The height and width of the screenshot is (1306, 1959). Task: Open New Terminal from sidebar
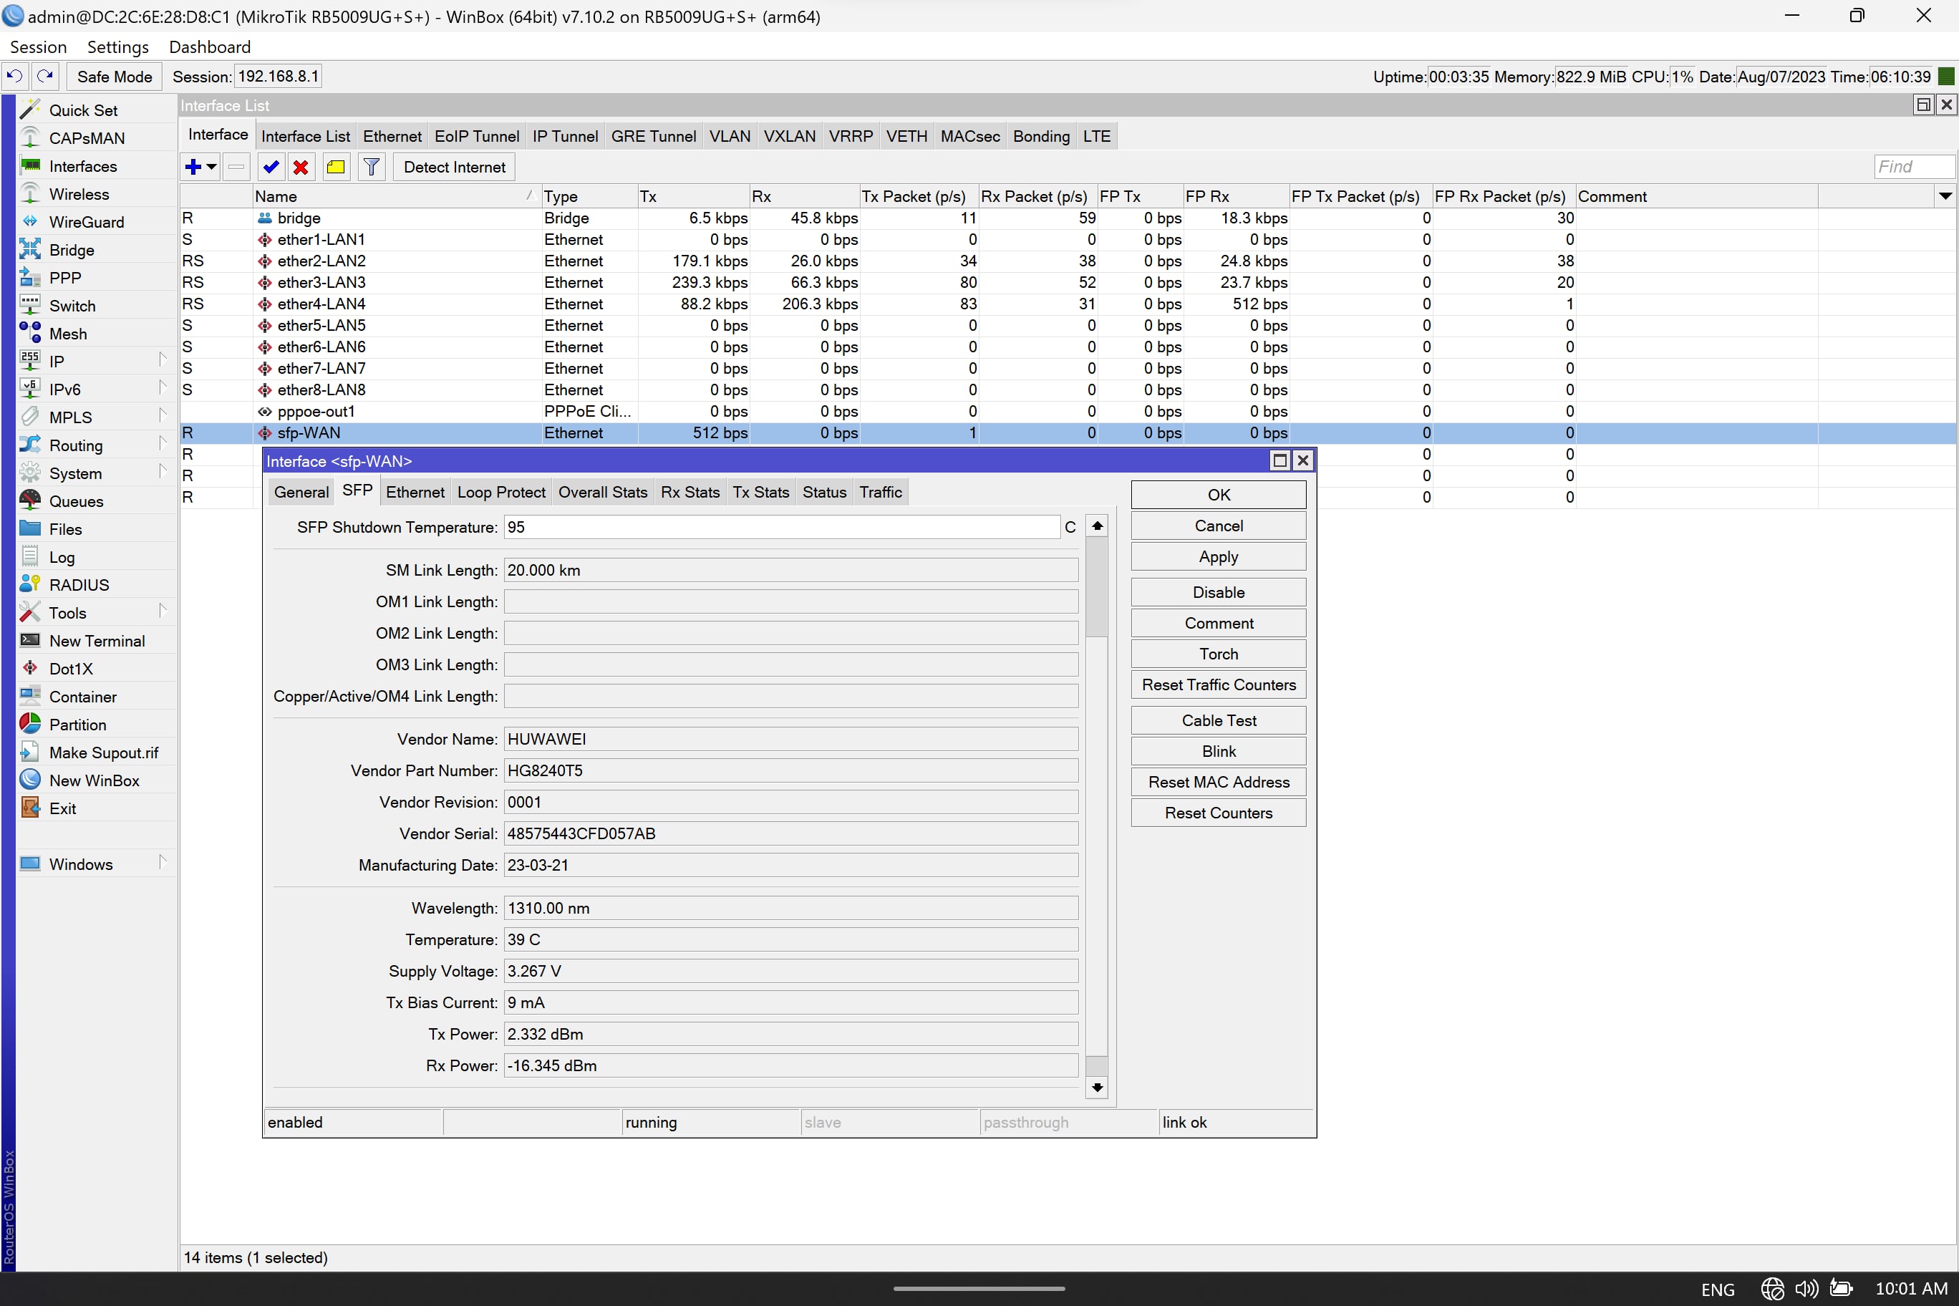(x=97, y=642)
